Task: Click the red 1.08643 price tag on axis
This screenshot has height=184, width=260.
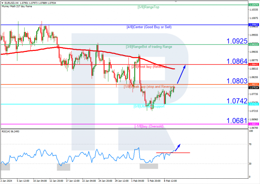Action: (254, 64)
